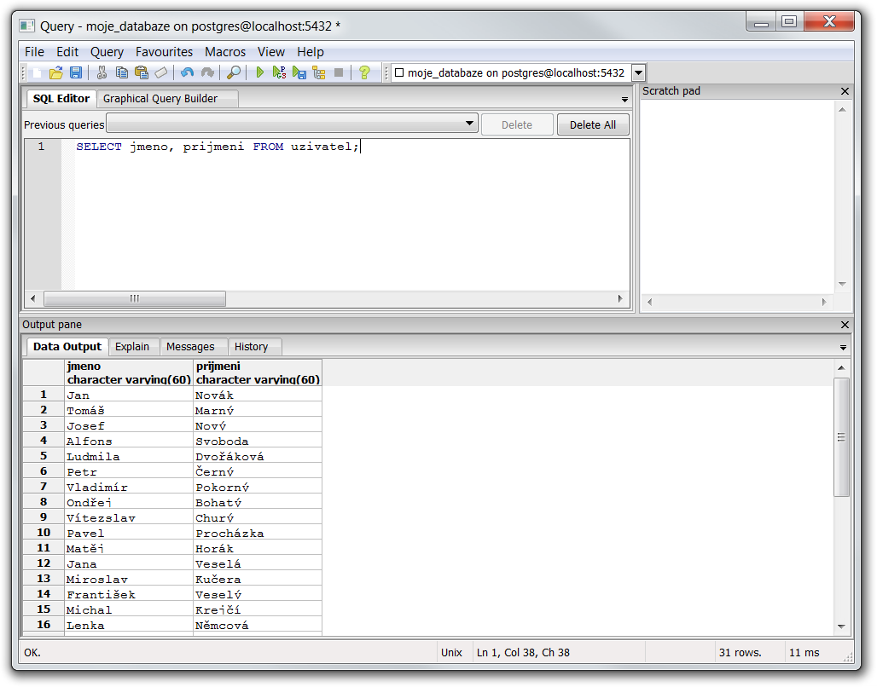877x687 pixels.
Task: Open the Macros menu
Action: [x=225, y=52]
